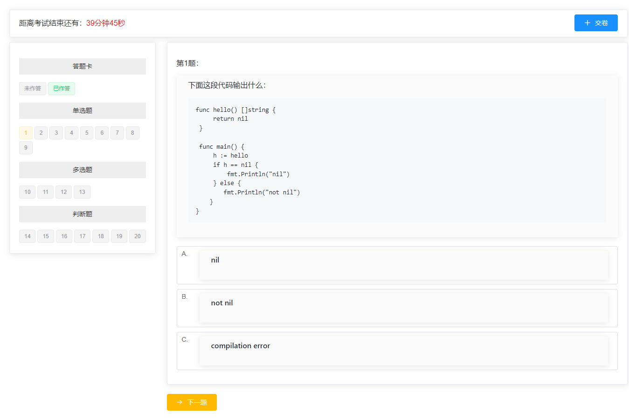Open true-false question 17
This screenshot has width=629, height=420.
pyautogui.click(x=83, y=236)
